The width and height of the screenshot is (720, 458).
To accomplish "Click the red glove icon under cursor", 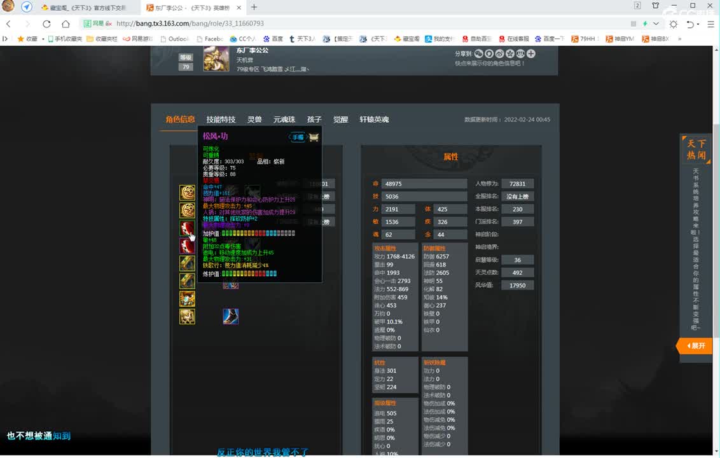I will coord(188,228).
